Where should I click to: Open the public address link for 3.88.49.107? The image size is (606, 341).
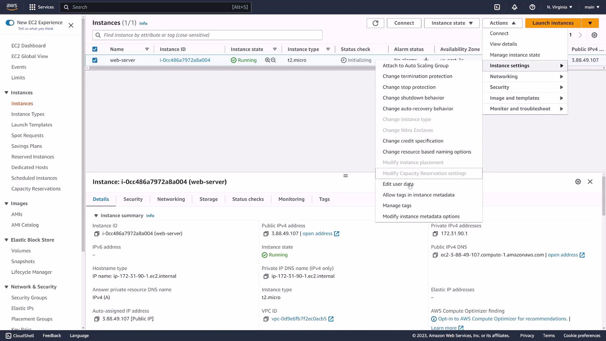318,234
